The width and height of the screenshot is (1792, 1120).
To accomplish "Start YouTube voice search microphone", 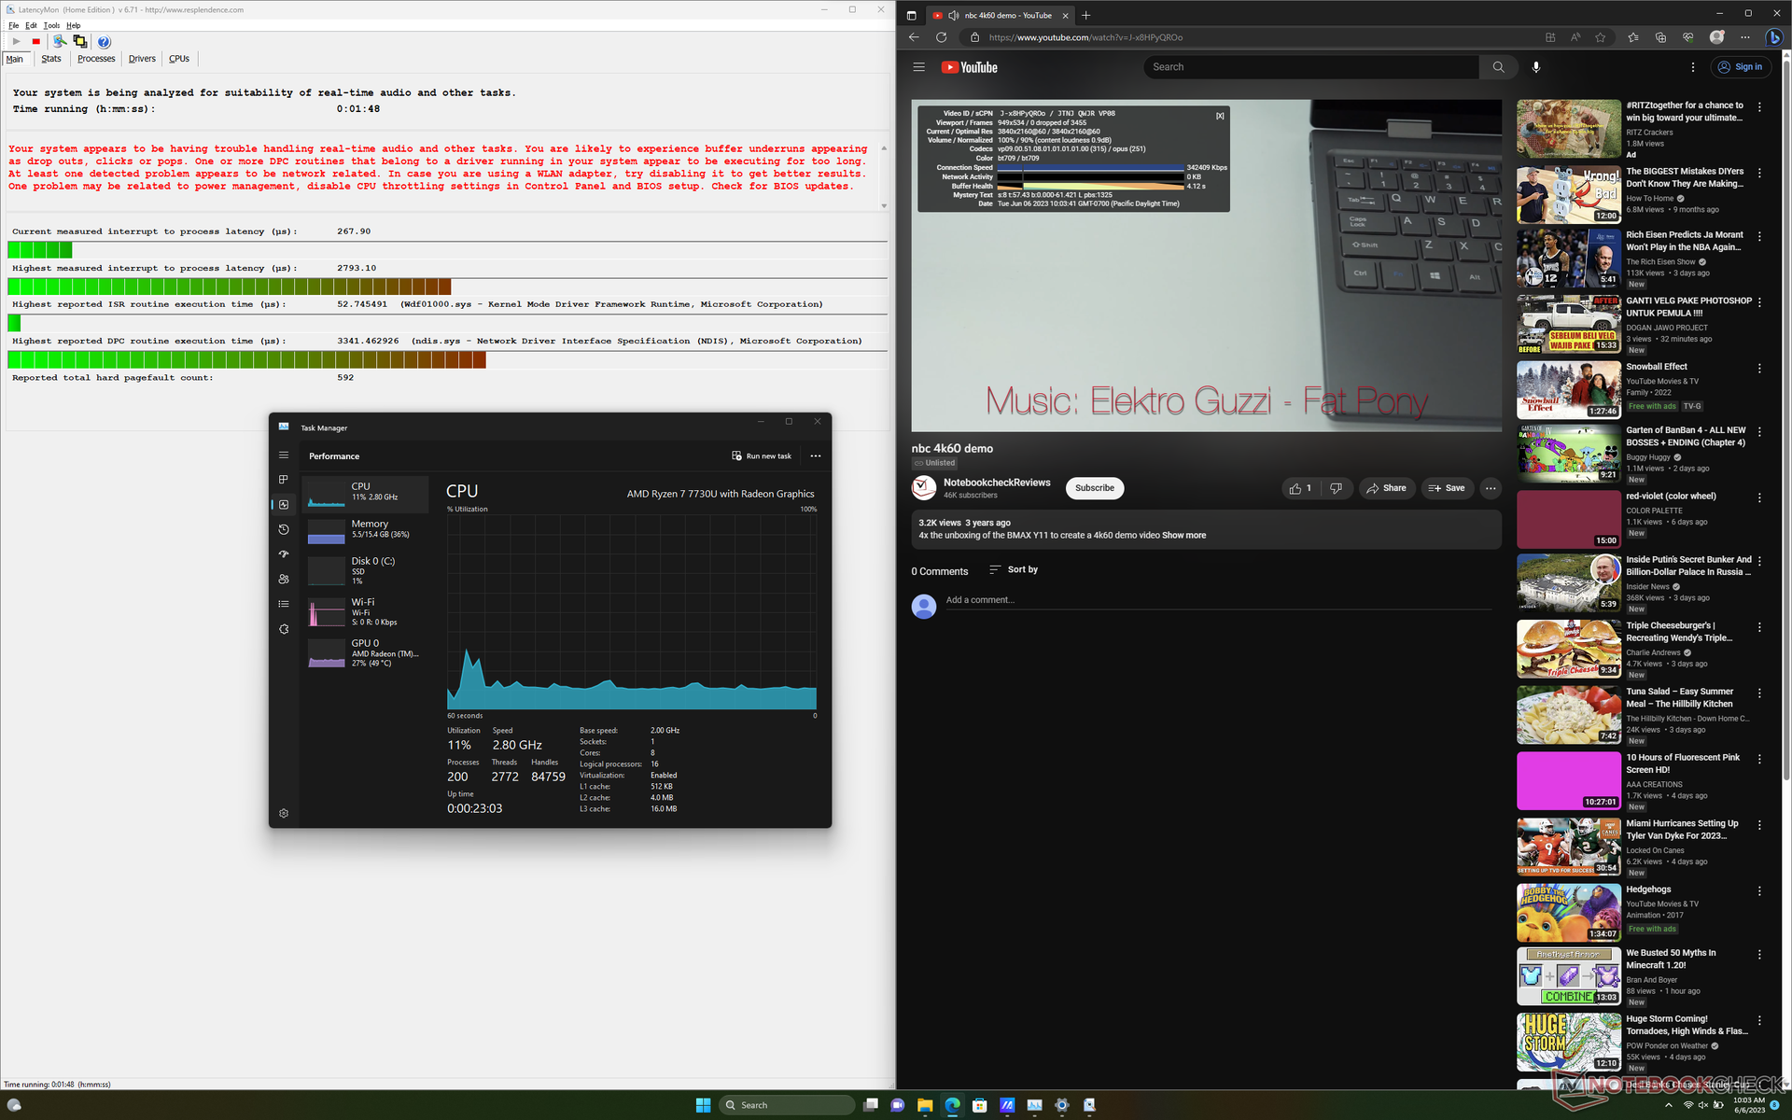I will tap(1536, 67).
